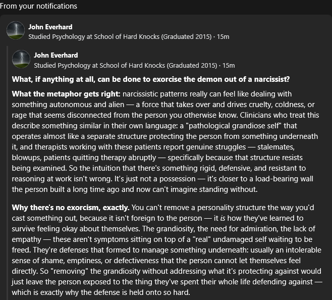
Task: Click the first answer paragraph about narcissistic patterns
Action: click(x=165, y=141)
